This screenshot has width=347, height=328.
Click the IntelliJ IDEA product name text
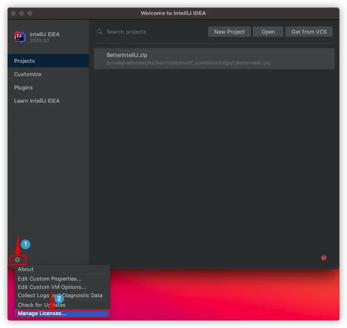(x=45, y=34)
